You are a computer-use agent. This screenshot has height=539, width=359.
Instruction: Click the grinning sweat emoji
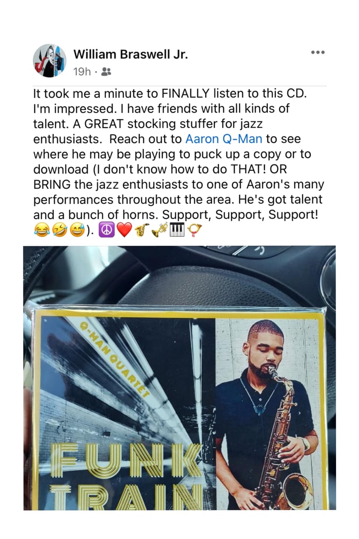click(77, 230)
